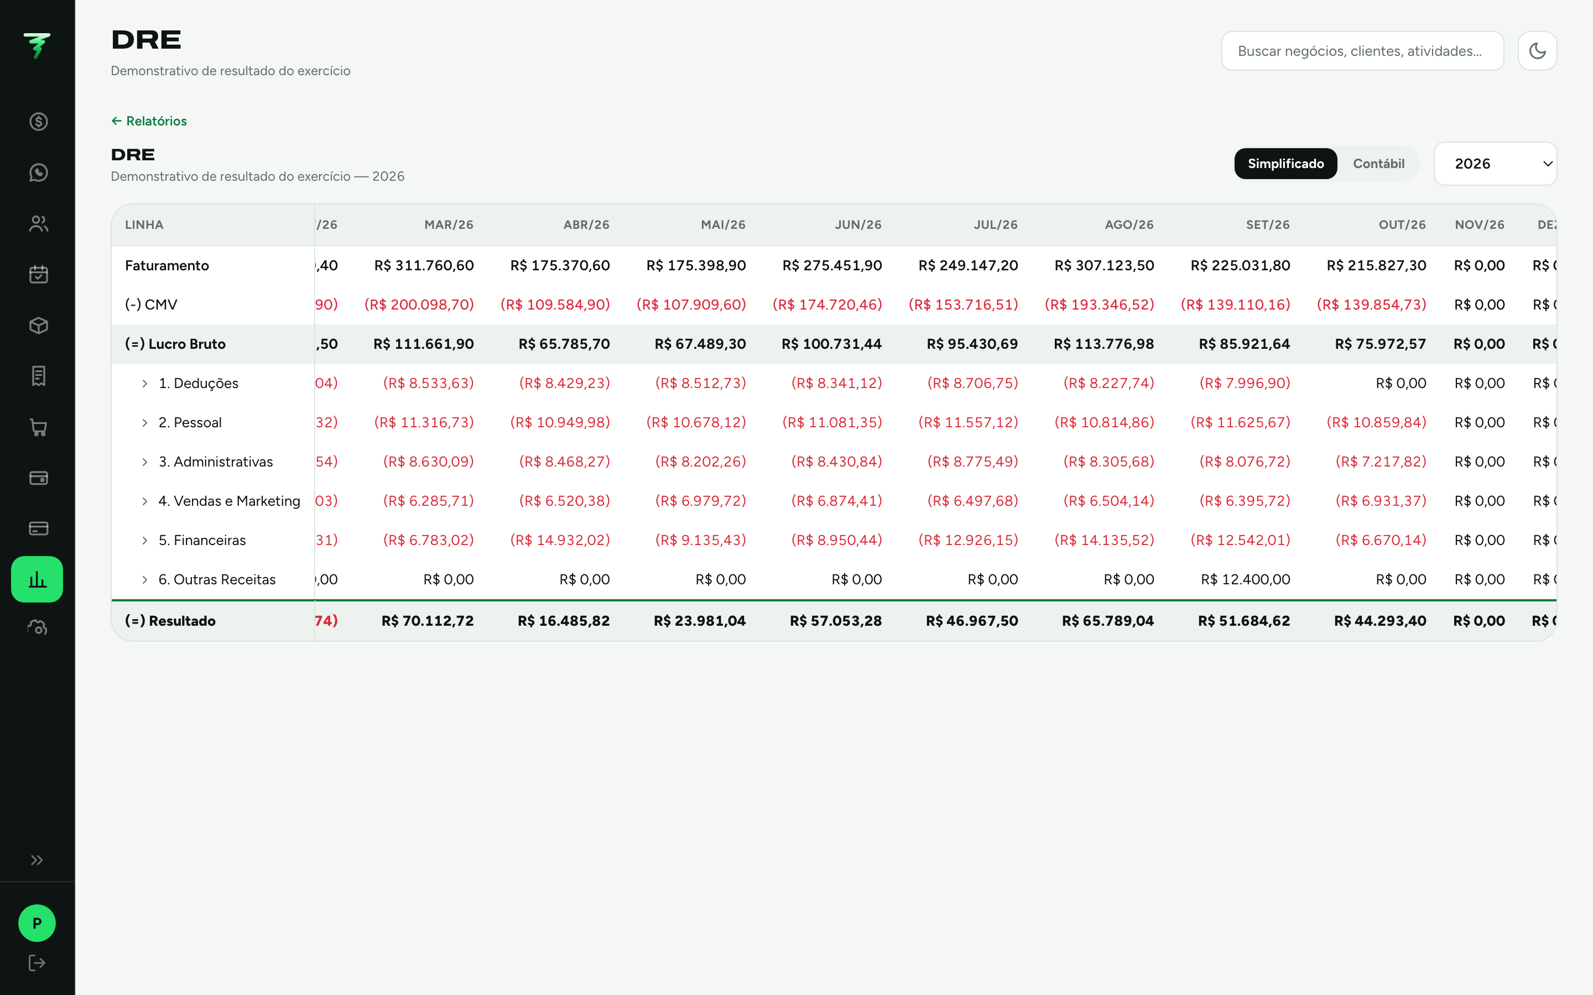
Task: Click the value R$ 12.400,00
Action: tap(1246, 579)
